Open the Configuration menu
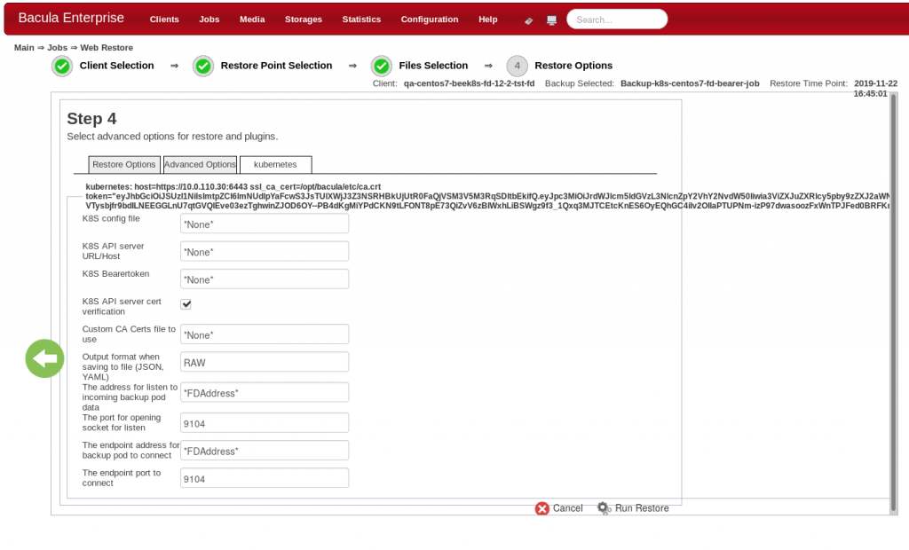This screenshot has height=550, width=909. (430, 20)
